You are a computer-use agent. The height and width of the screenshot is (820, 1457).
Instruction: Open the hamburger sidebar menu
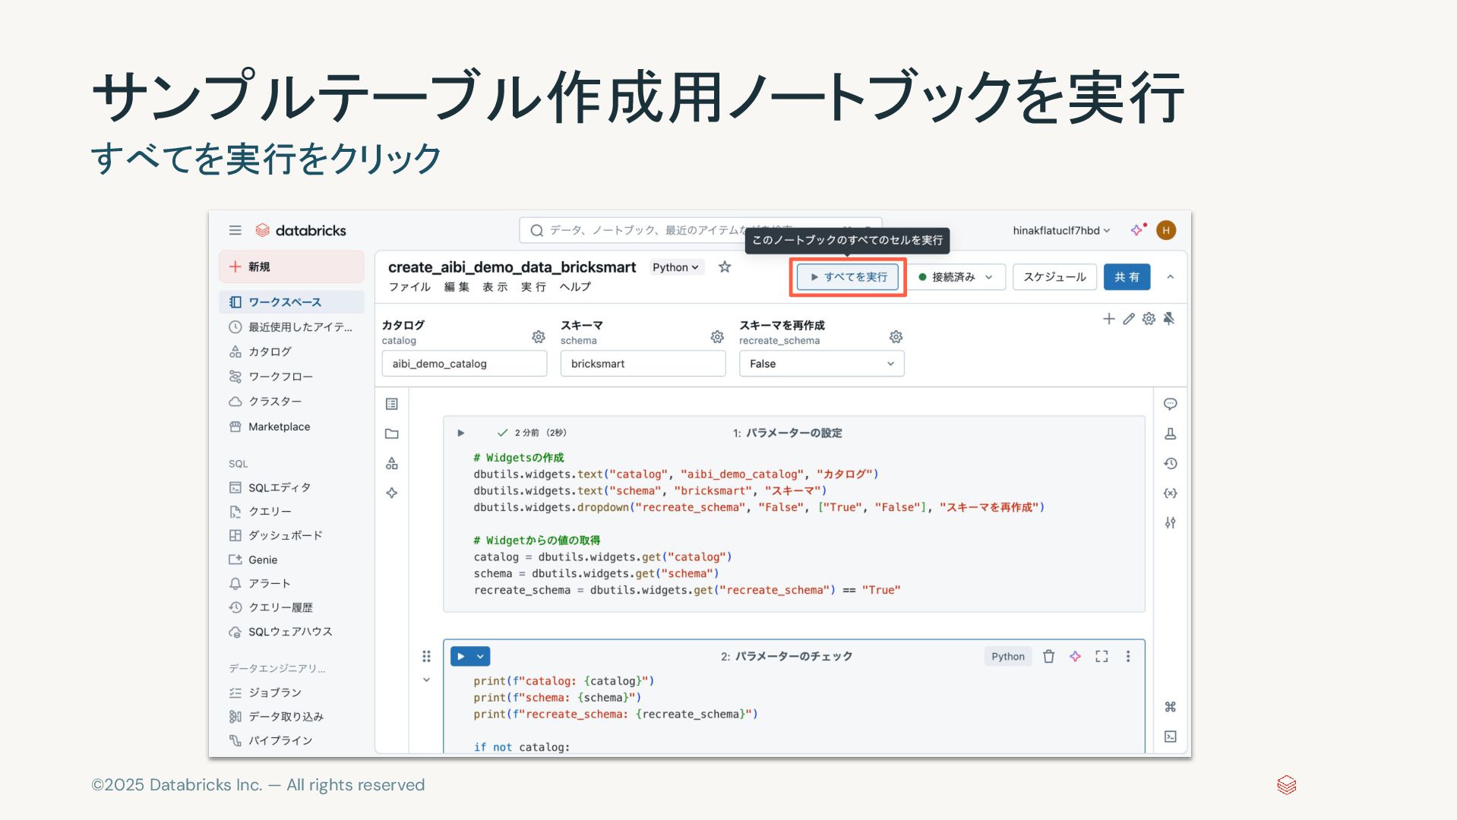coord(235,230)
